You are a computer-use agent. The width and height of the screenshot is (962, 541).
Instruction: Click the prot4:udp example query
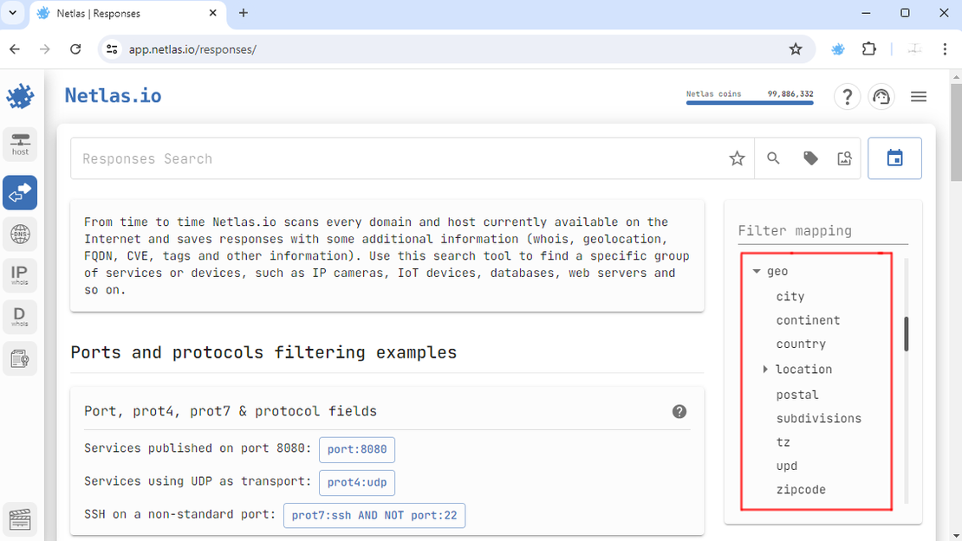coord(356,482)
